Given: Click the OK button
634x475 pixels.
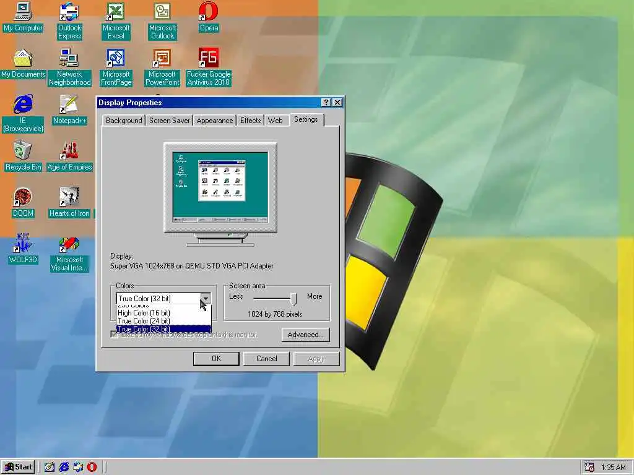Looking at the screenshot, I should (216, 359).
